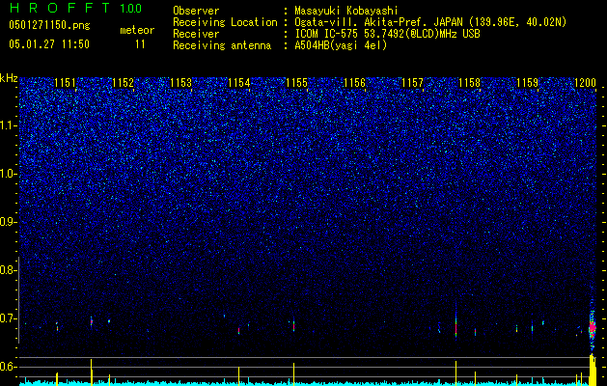Click the 1153 time marker
Viewport: 607px width, 386px height.
(180, 83)
